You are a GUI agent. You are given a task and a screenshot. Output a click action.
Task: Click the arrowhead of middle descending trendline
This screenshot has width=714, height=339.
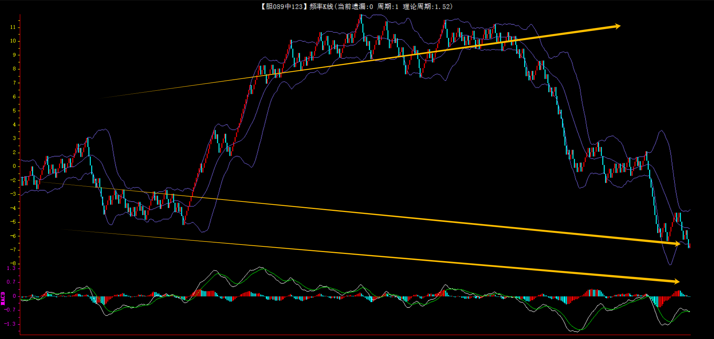(677, 244)
